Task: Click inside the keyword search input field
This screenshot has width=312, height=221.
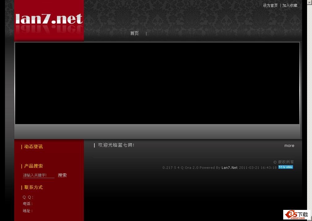Action: (39, 175)
